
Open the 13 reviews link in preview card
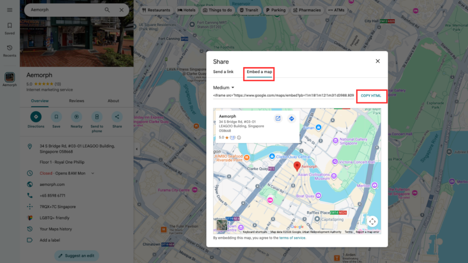233,138
